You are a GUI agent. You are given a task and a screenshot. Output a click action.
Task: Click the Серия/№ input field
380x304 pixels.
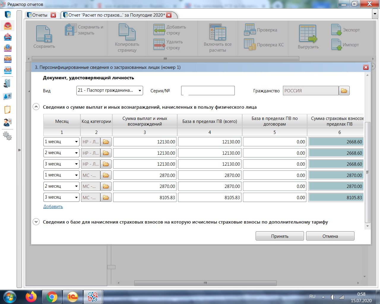(208, 91)
